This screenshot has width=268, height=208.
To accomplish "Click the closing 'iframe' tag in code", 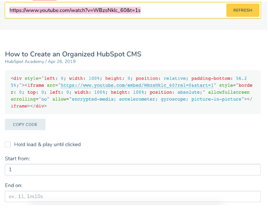I will (x=20, y=106).
